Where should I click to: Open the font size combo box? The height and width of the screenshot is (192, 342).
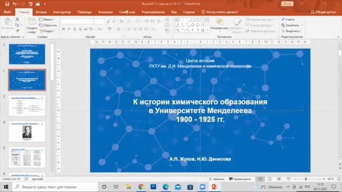[99, 21]
